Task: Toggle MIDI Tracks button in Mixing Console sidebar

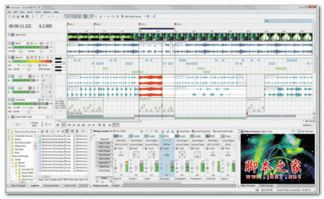Action: click(x=104, y=147)
